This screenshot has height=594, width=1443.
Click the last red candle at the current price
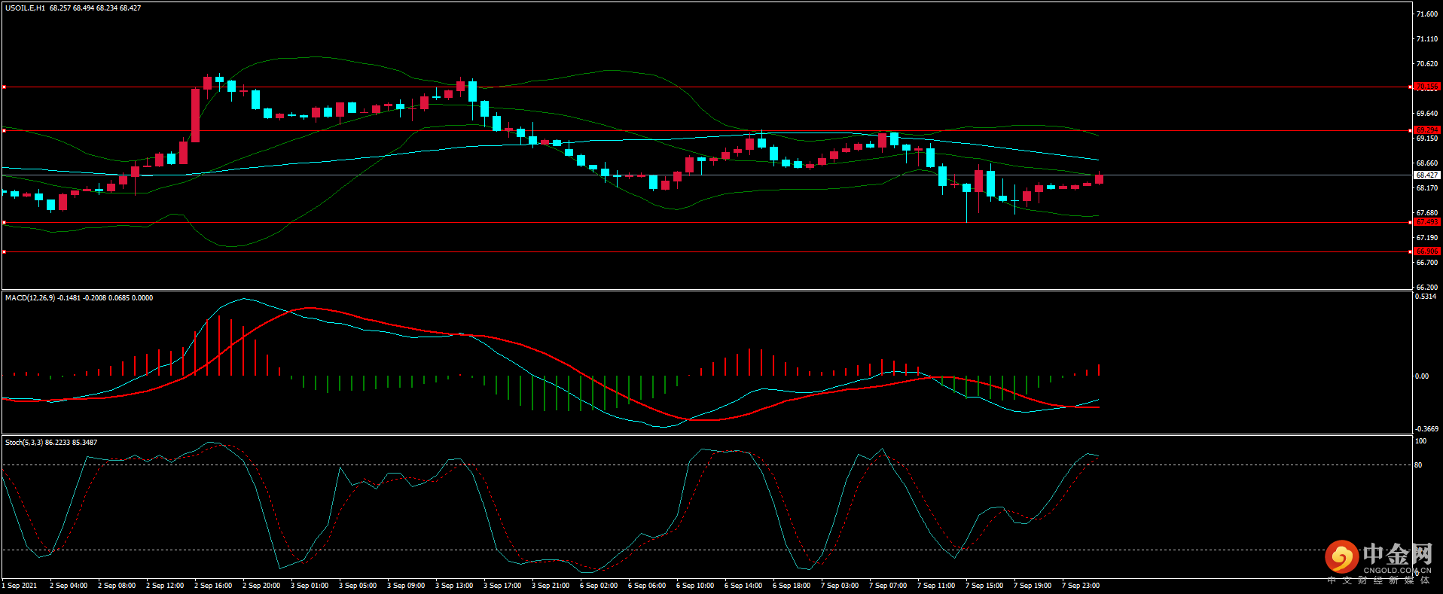coord(1099,178)
